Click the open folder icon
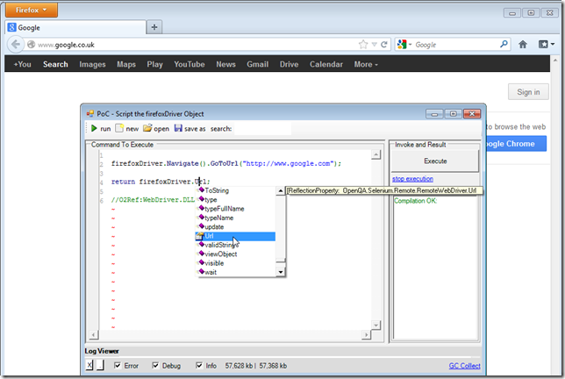Image resolution: width=565 pixels, height=379 pixels. point(147,128)
